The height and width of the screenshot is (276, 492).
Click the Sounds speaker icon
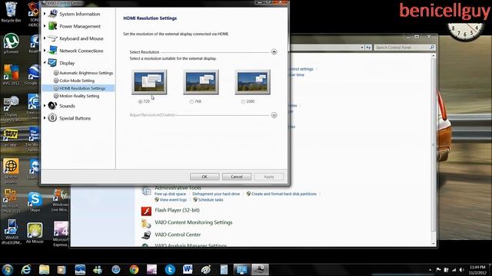coord(52,106)
